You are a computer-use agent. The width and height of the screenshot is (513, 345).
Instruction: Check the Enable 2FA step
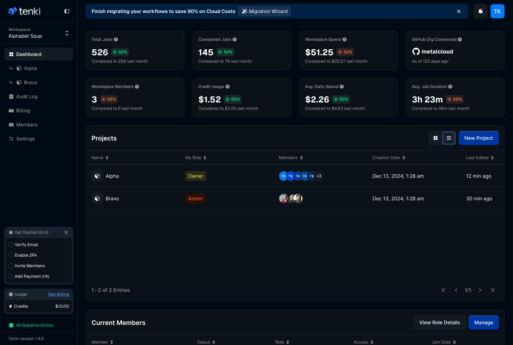click(x=11, y=255)
